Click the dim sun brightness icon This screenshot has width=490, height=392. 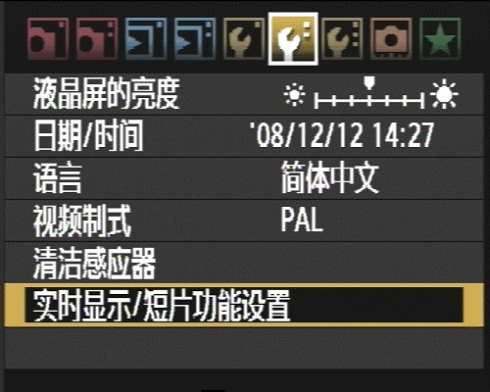294,95
